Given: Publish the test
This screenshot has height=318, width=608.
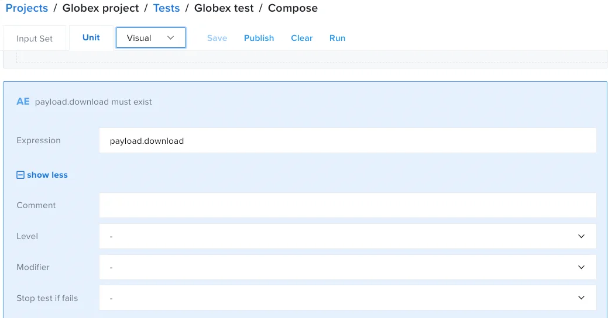Looking at the screenshot, I should [x=259, y=38].
